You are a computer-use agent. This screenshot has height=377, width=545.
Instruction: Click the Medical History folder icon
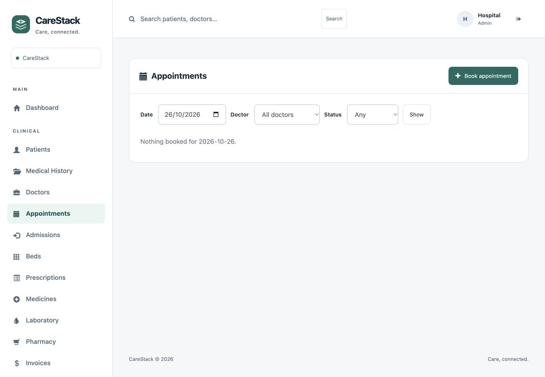pyautogui.click(x=17, y=171)
